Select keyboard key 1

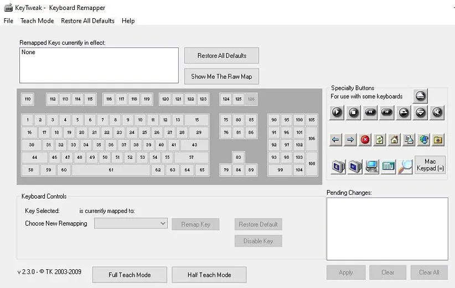coord(28,120)
